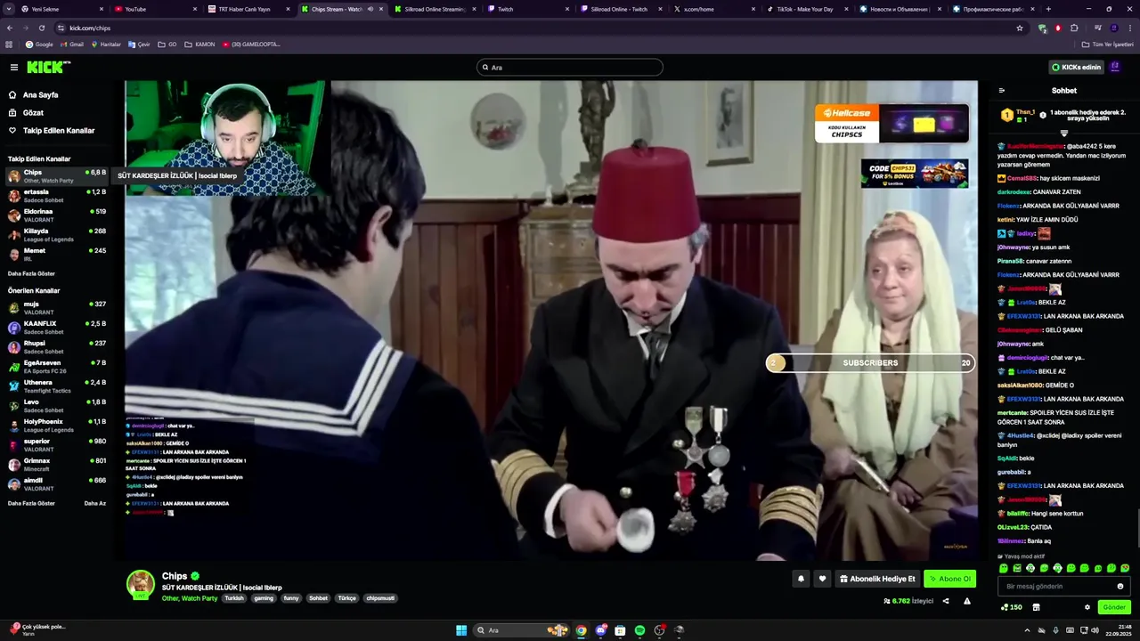The height and width of the screenshot is (641, 1140).
Task: Click the Turkish tag under the stream title
Action: 234,598
